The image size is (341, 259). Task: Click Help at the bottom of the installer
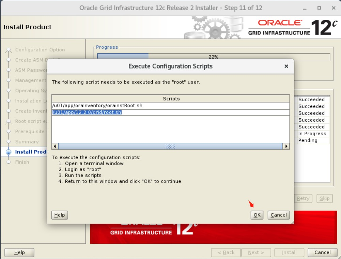click(19, 252)
